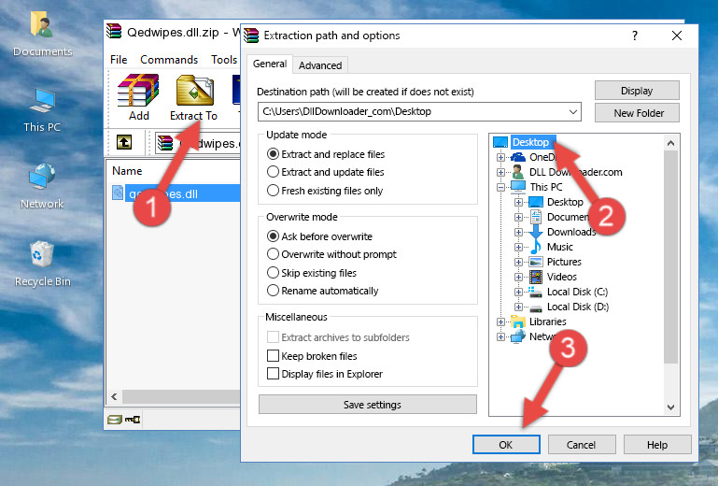Click the Libraries icon in folder tree
Image resolution: width=718 pixels, height=486 pixels.
pos(518,322)
